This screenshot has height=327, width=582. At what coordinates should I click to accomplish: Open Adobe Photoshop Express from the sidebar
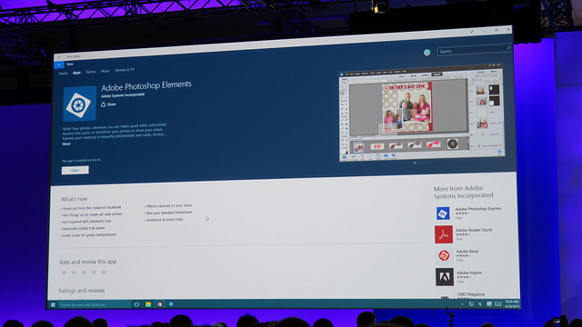coord(443,213)
